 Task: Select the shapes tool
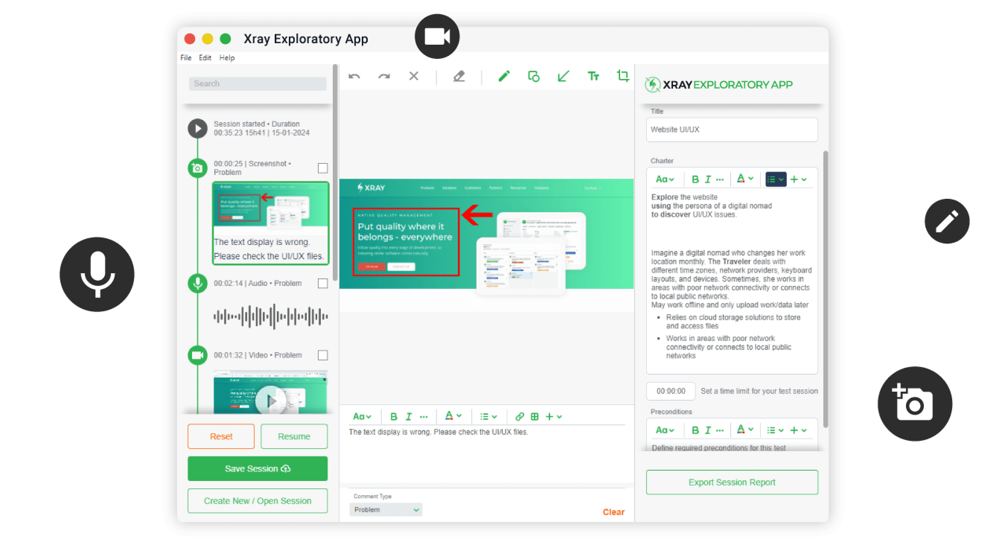(x=533, y=76)
